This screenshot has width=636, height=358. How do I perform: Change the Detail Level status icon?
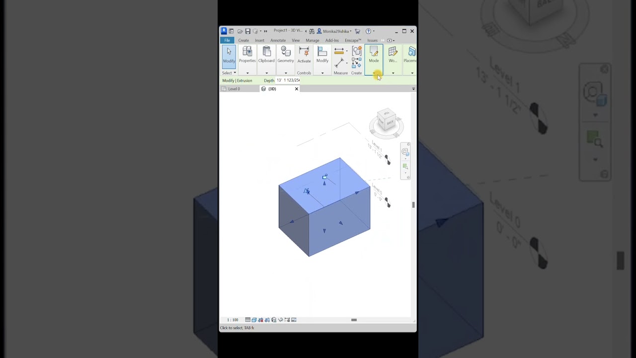(248, 320)
